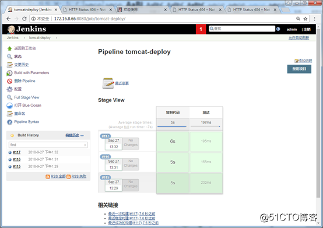Open the back to dashboard up-arrow icon

point(9,48)
